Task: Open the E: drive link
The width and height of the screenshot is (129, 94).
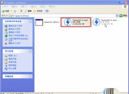Action: (x=13, y=56)
